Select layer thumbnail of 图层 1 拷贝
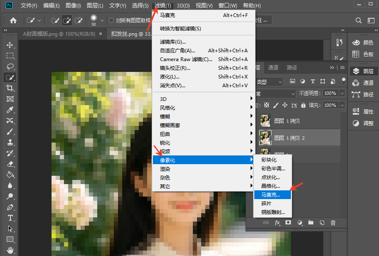This screenshot has height=256, width=379. pos(265,121)
